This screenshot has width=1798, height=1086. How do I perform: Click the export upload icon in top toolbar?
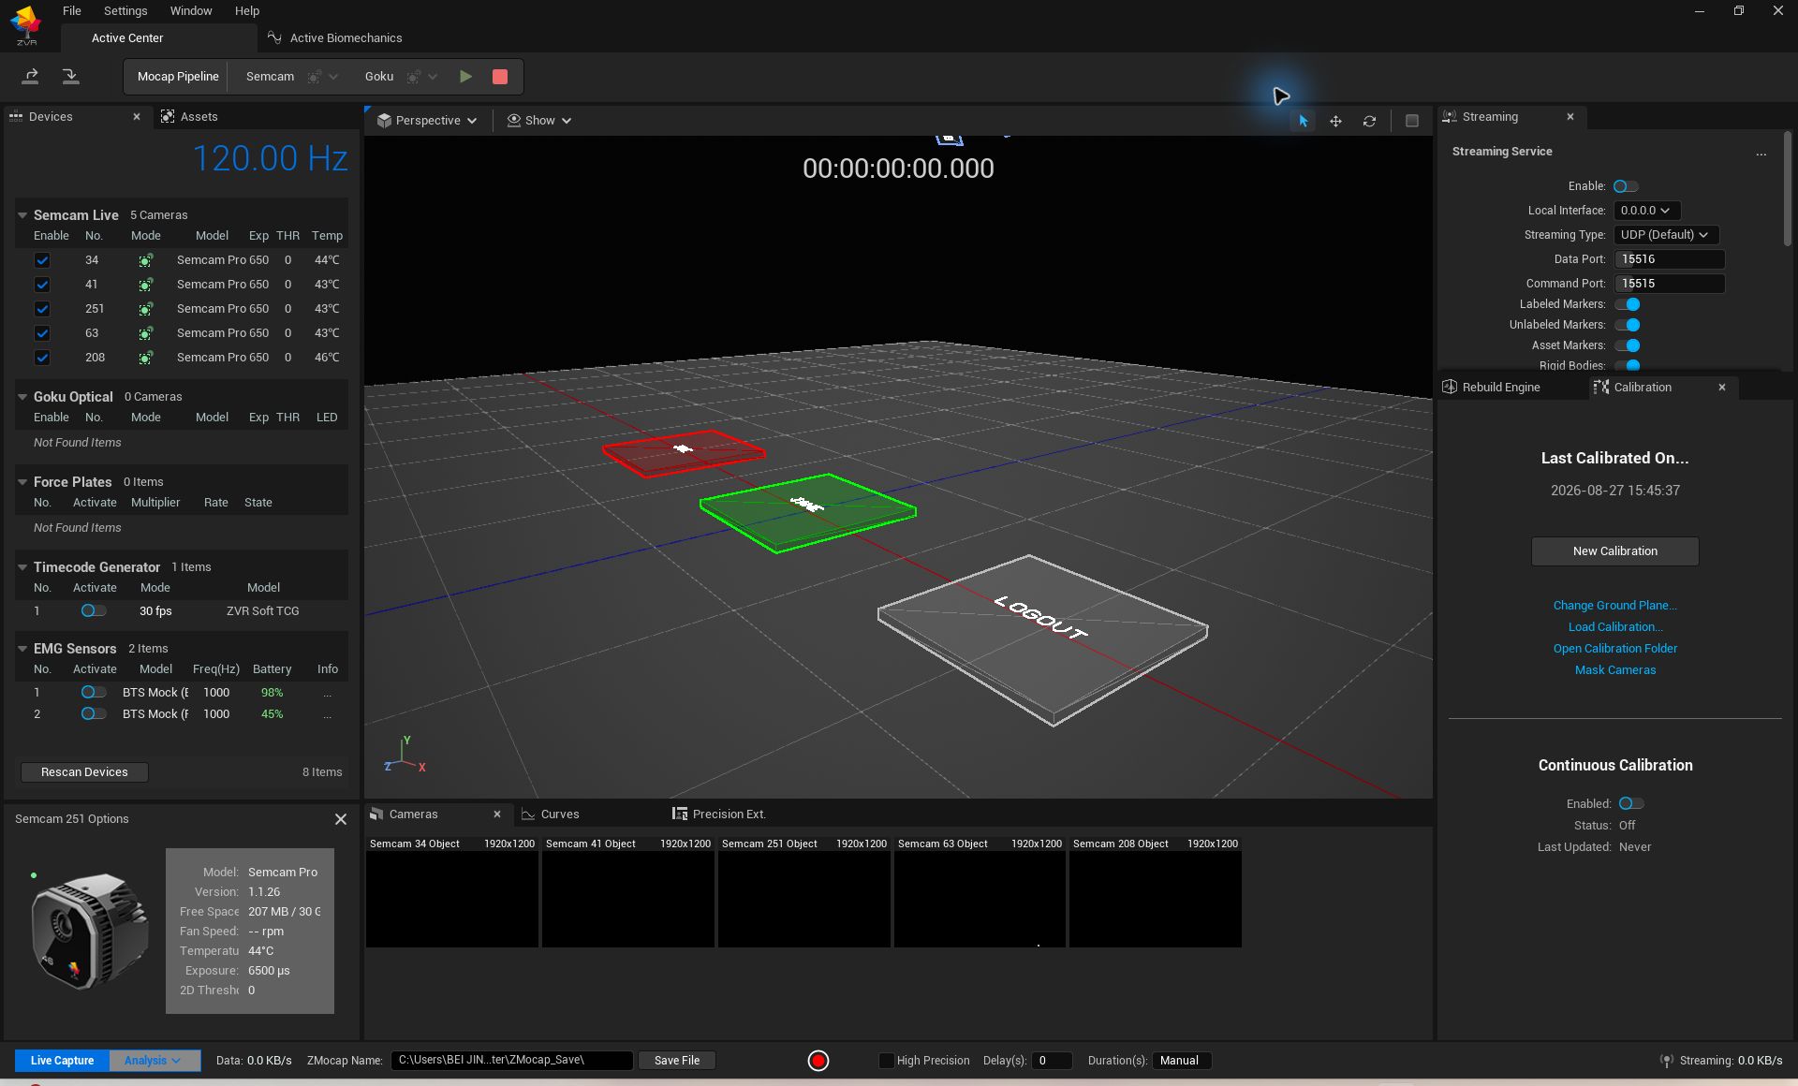[30, 77]
